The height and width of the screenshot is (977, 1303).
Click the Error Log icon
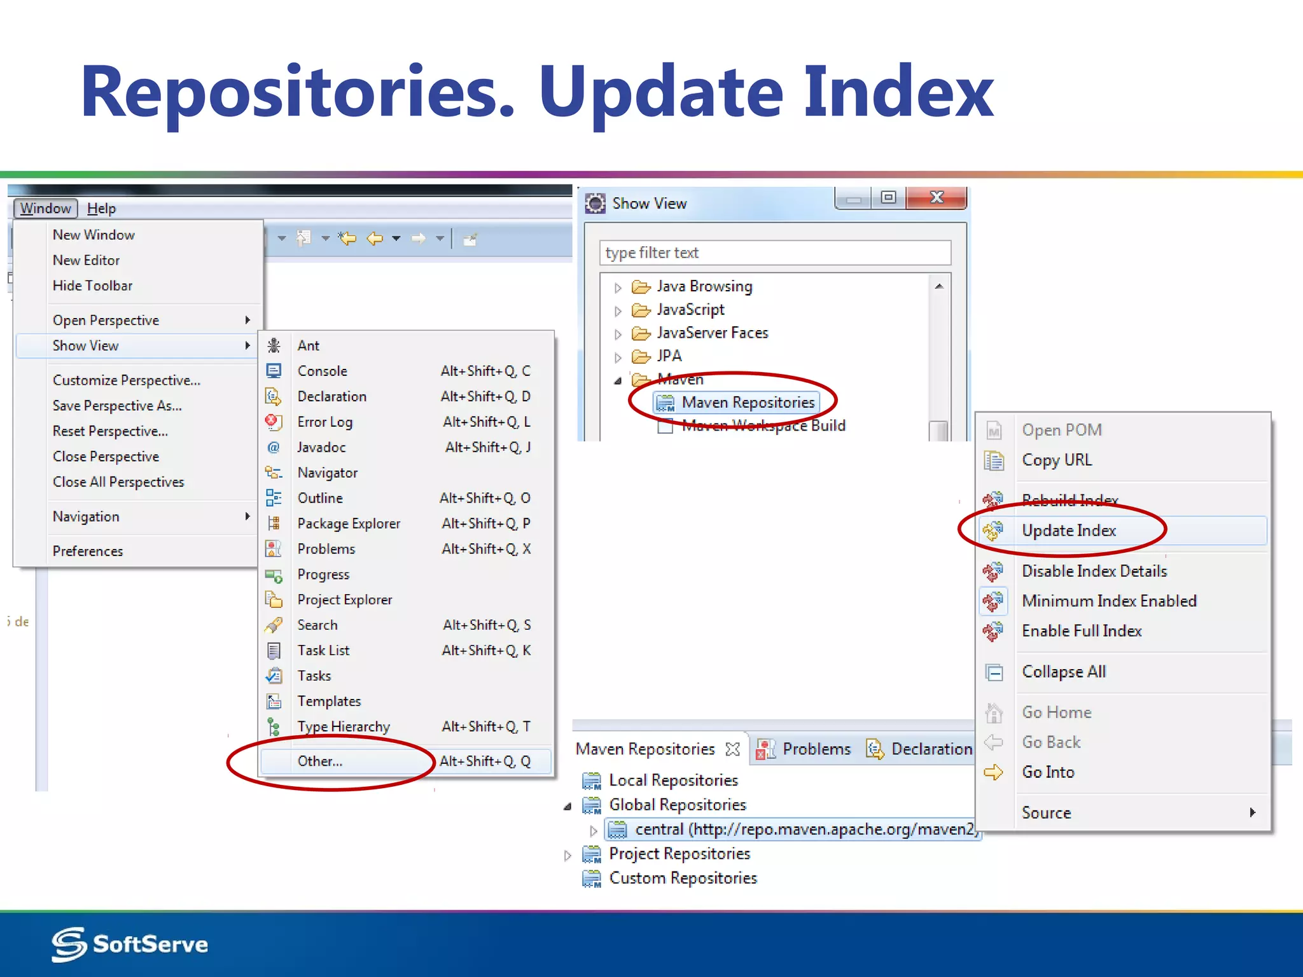click(x=274, y=422)
